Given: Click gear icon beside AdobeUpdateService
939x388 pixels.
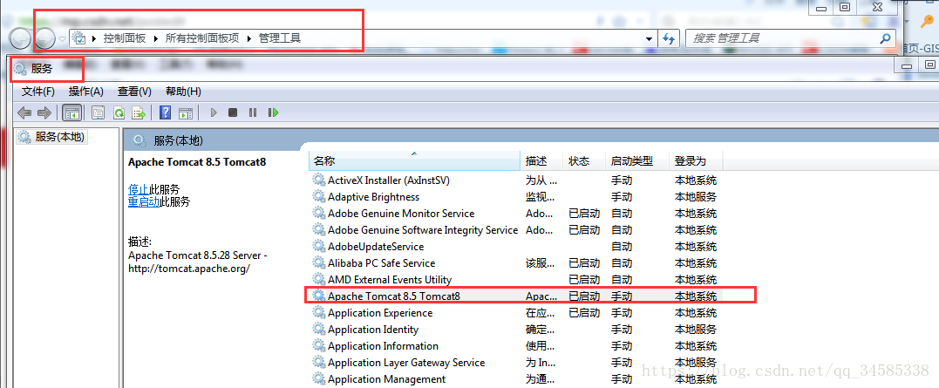Looking at the screenshot, I should [318, 247].
